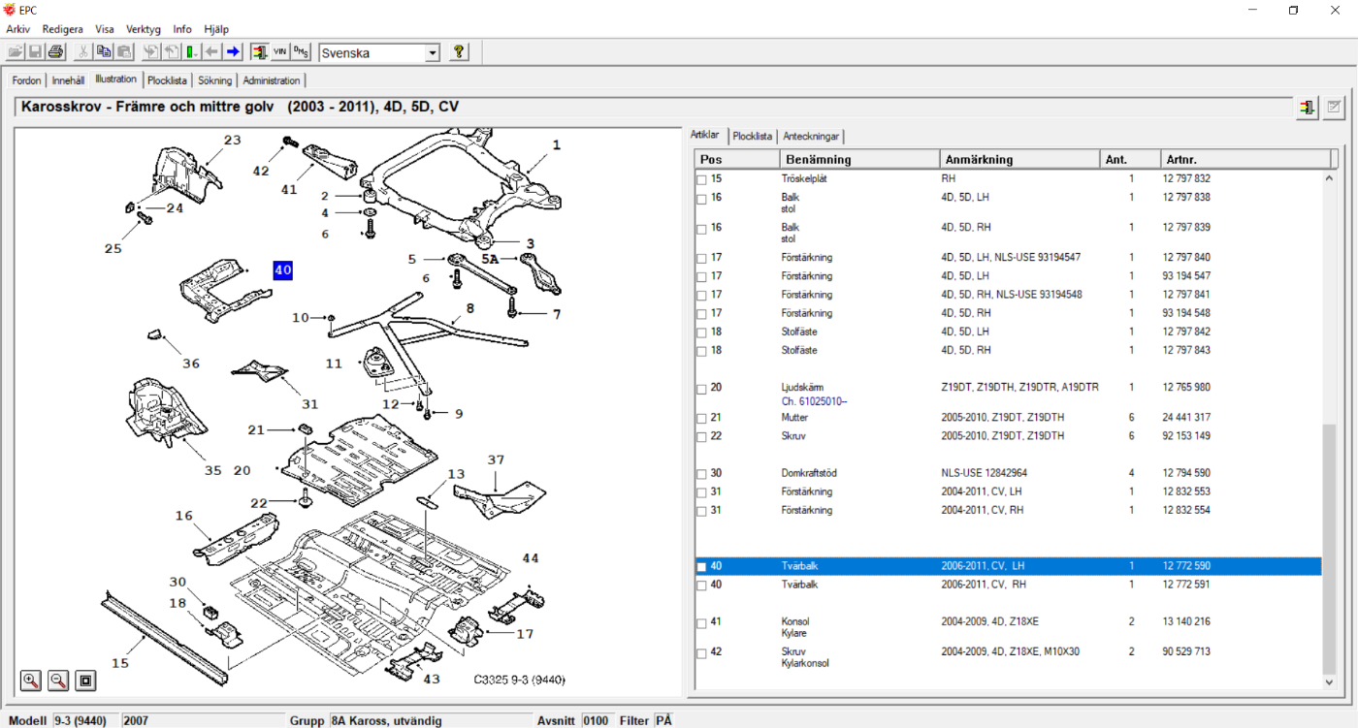Viewport: 1358px width, 728px height.
Task: Click the parts list scroll-up arrow
Action: coord(1329,178)
